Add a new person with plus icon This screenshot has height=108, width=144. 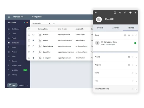click(133, 57)
